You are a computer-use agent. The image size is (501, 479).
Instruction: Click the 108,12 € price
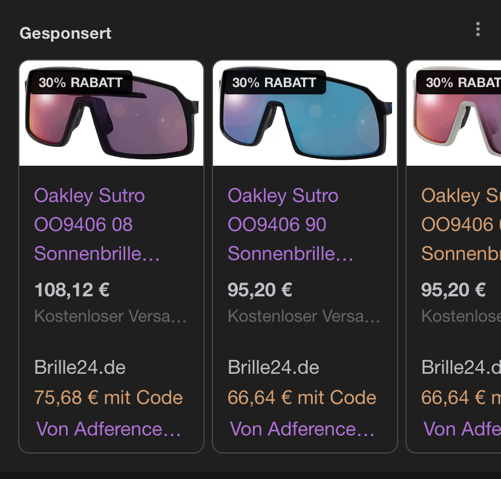point(72,290)
